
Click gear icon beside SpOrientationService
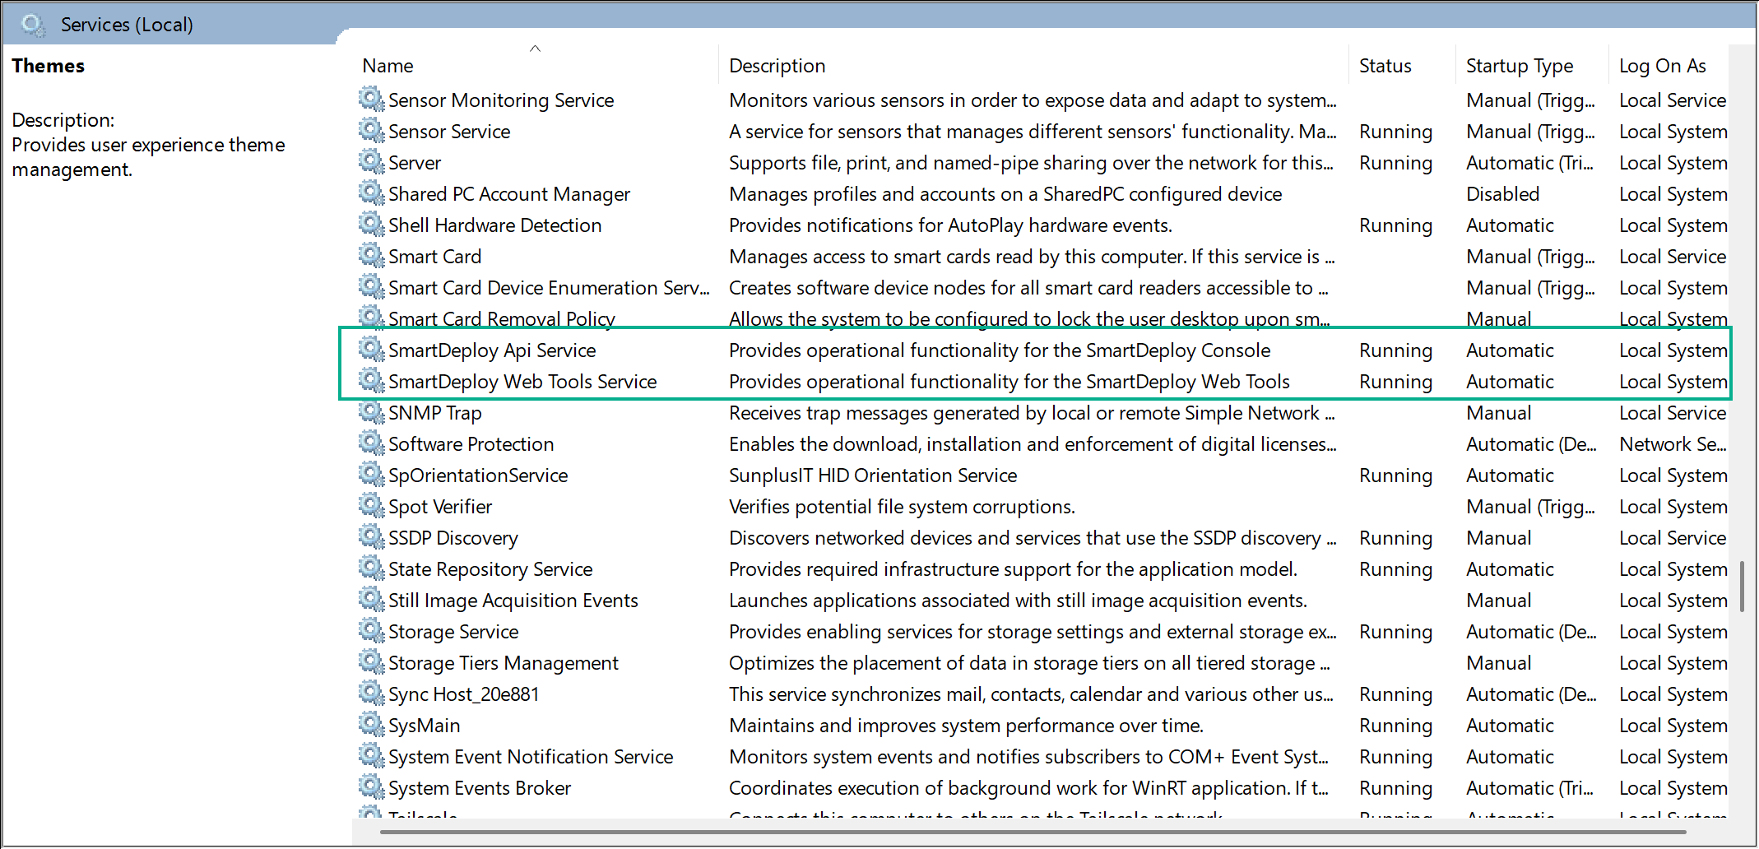point(372,475)
